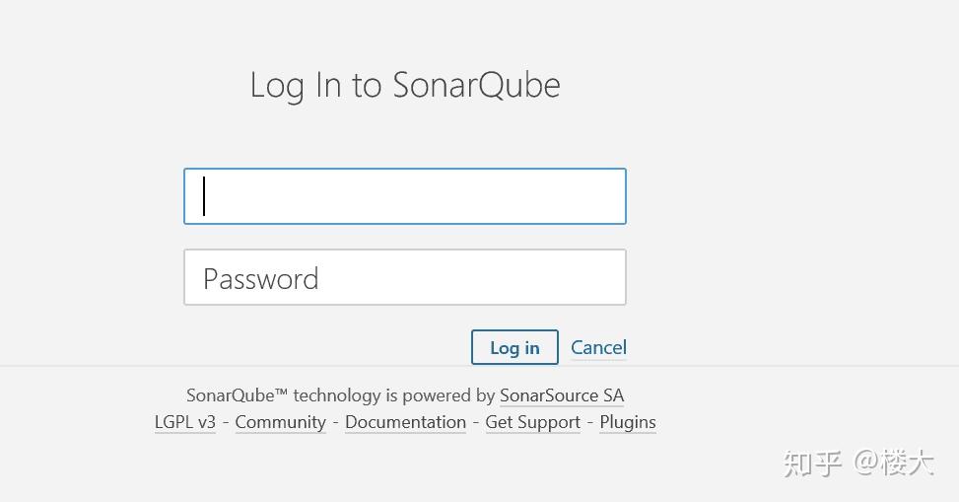959x502 pixels.
Task: Click the LGPL v3 footer text
Action: pyautogui.click(x=185, y=422)
